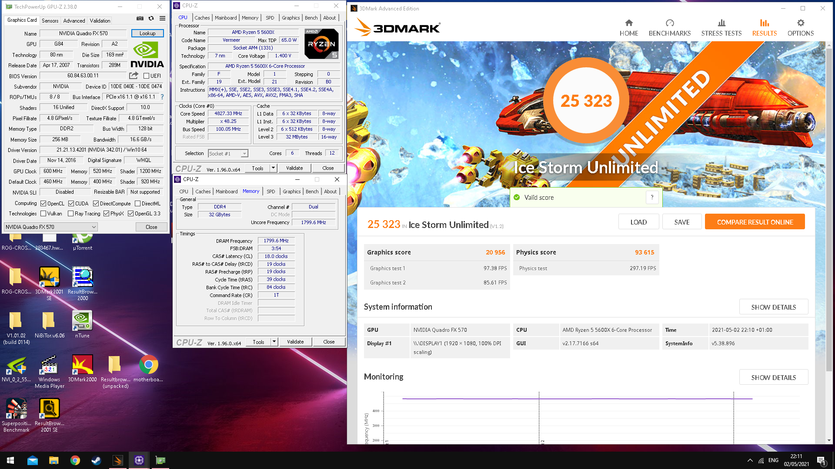Click the Valid score help question button

pyautogui.click(x=652, y=198)
